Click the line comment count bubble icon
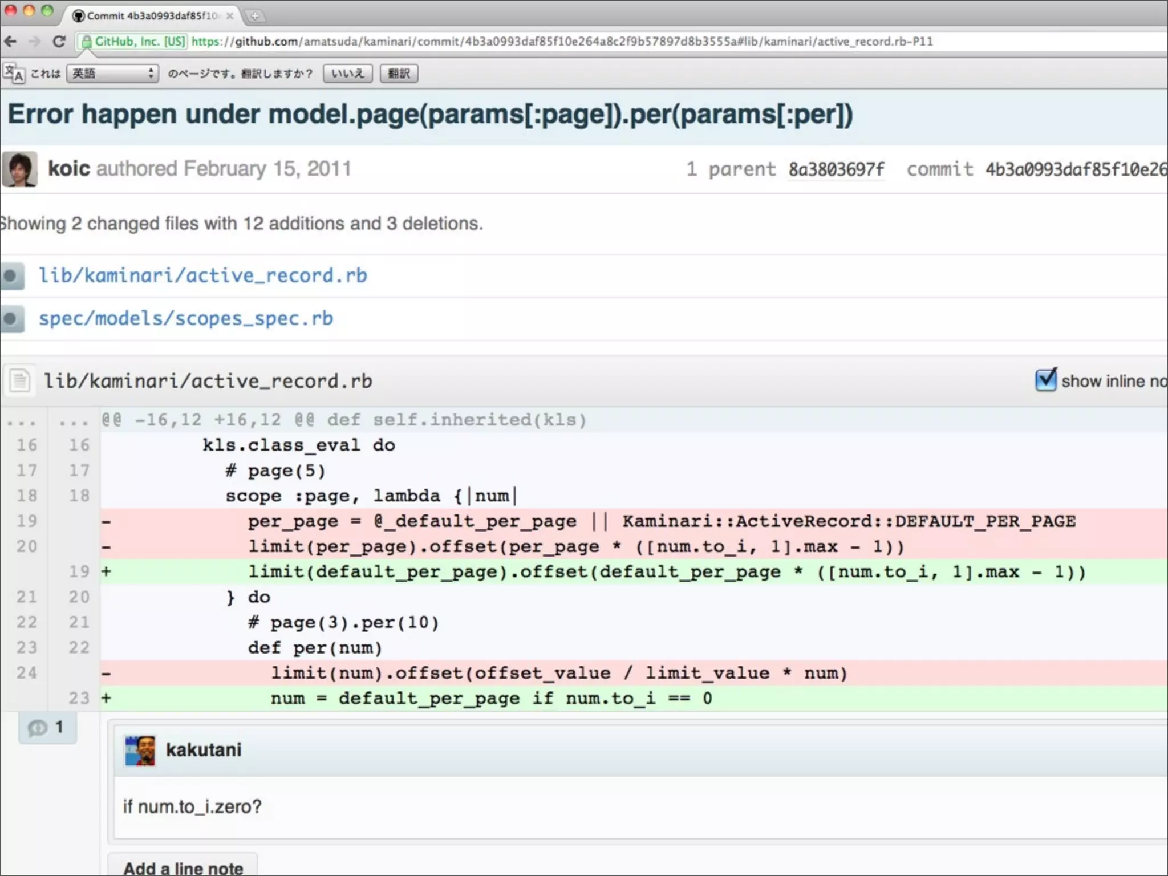Image resolution: width=1168 pixels, height=876 pixels. click(x=39, y=728)
